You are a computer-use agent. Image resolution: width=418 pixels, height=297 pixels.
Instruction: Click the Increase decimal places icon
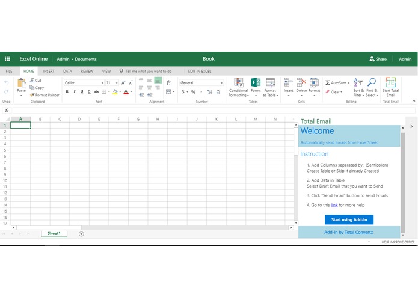tap(210, 91)
